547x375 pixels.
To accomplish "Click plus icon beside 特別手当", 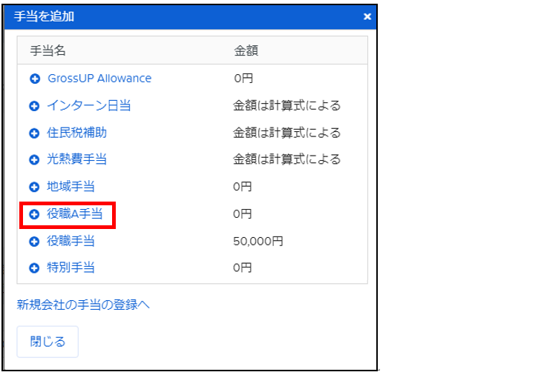I will pos(34,268).
